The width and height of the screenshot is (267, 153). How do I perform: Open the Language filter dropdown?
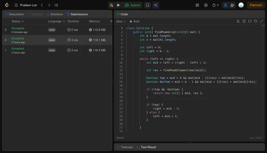(x=57, y=21)
